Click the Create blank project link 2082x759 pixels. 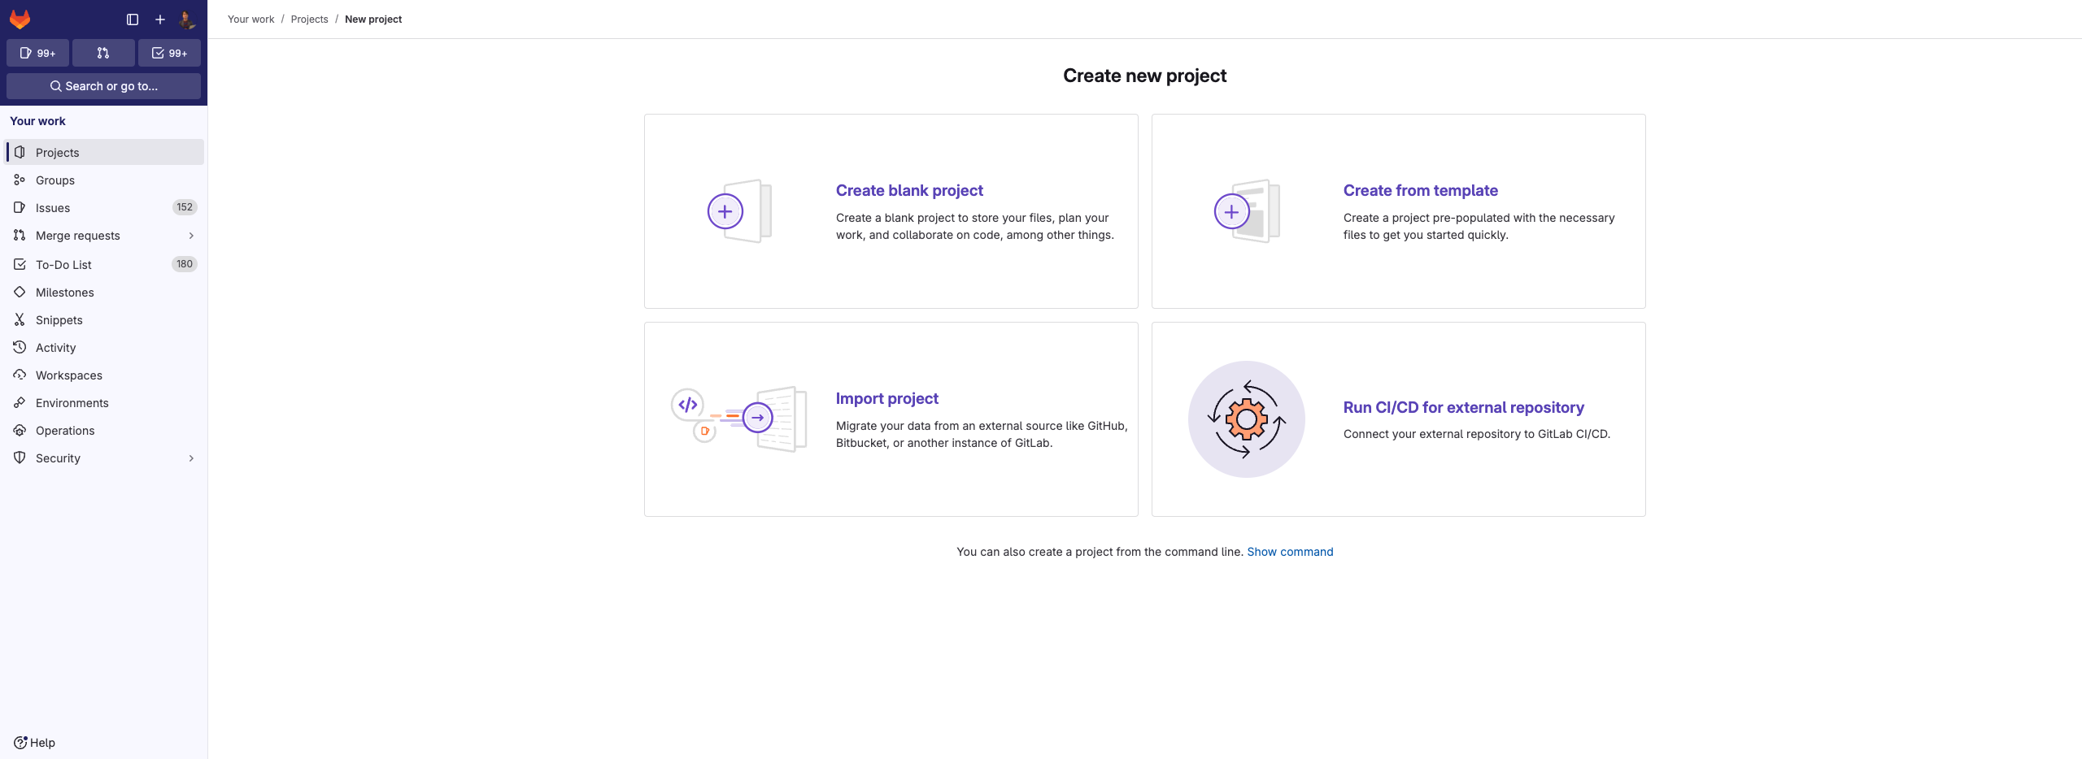909,190
